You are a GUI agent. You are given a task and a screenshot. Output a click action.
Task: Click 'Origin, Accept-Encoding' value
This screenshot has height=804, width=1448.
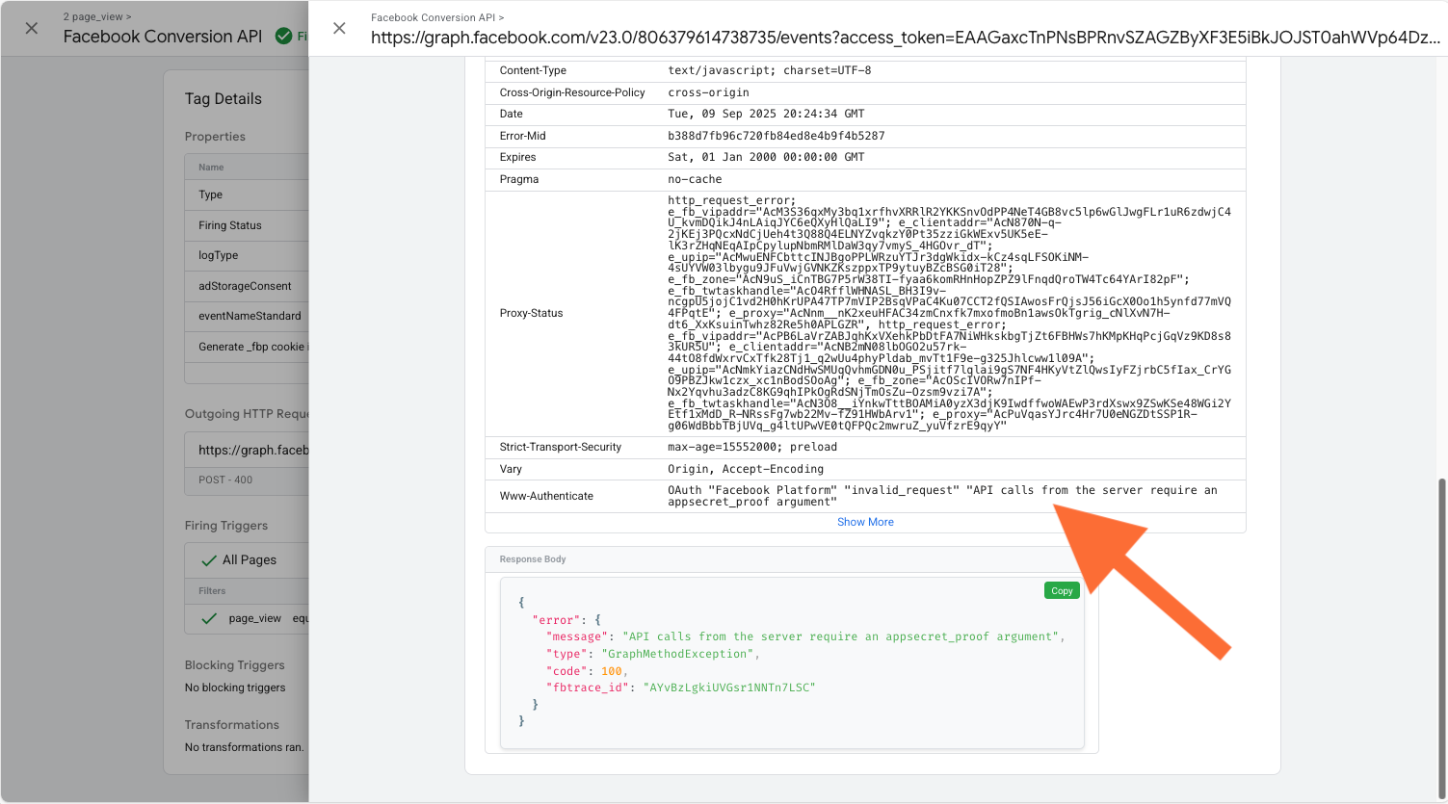point(746,469)
